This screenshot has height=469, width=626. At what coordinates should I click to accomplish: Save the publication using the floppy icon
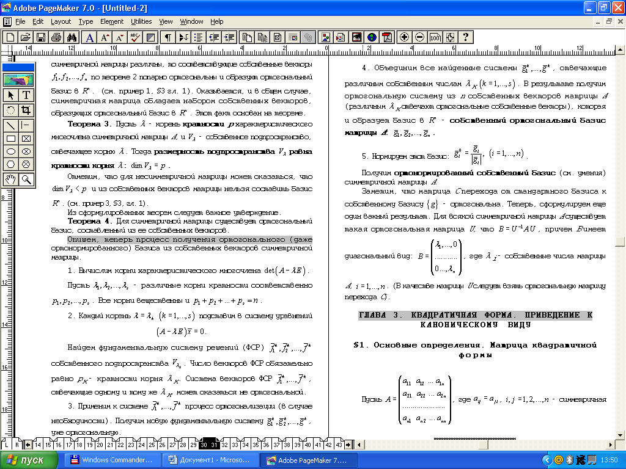pos(40,37)
